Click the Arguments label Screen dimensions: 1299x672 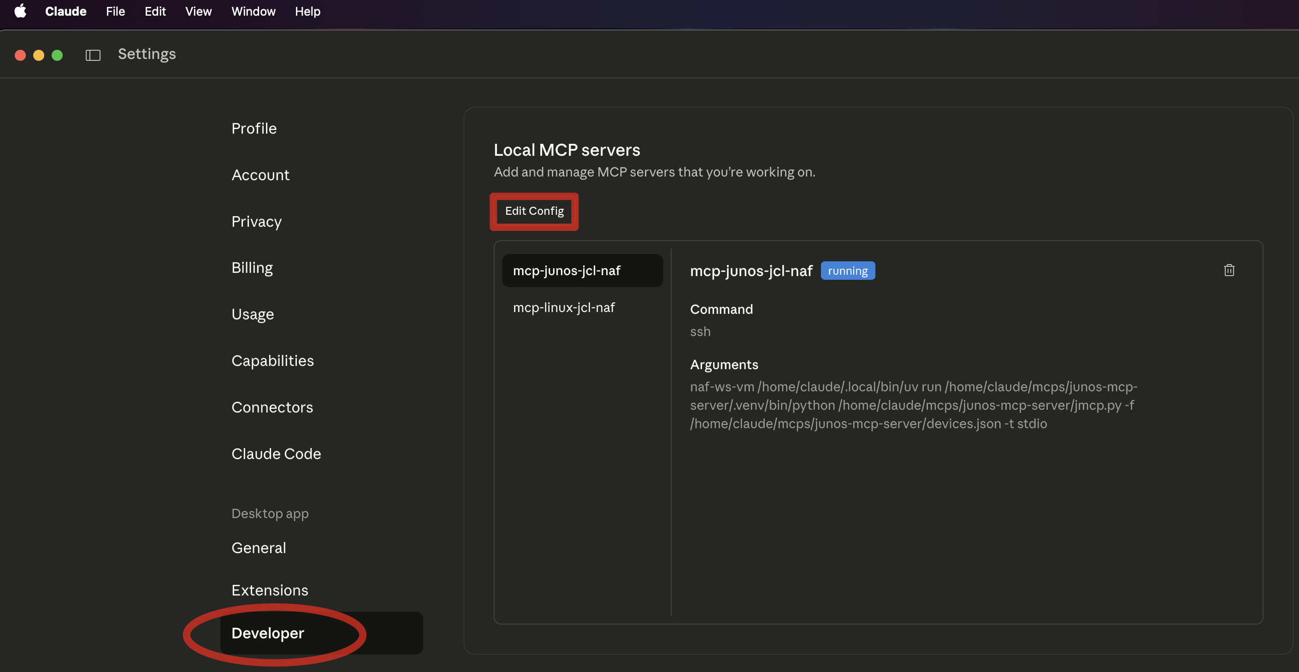pos(724,365)
